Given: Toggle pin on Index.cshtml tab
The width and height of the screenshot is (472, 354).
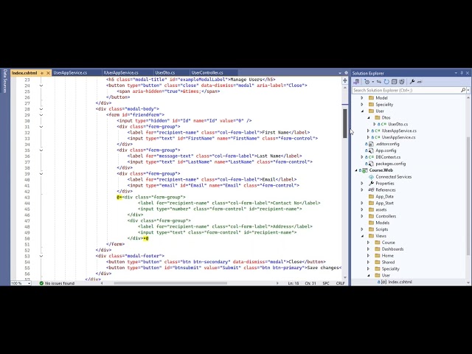Looking at the screenshot, I should 42,73.
